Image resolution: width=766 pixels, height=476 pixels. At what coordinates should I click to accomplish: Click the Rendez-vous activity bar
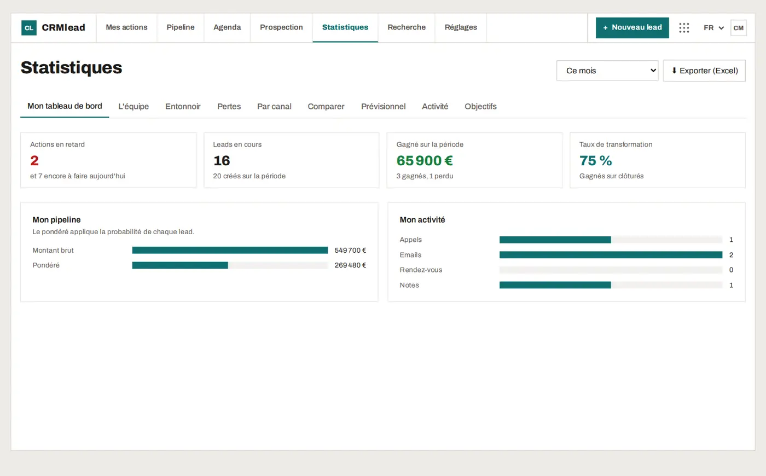click(611, 270)
